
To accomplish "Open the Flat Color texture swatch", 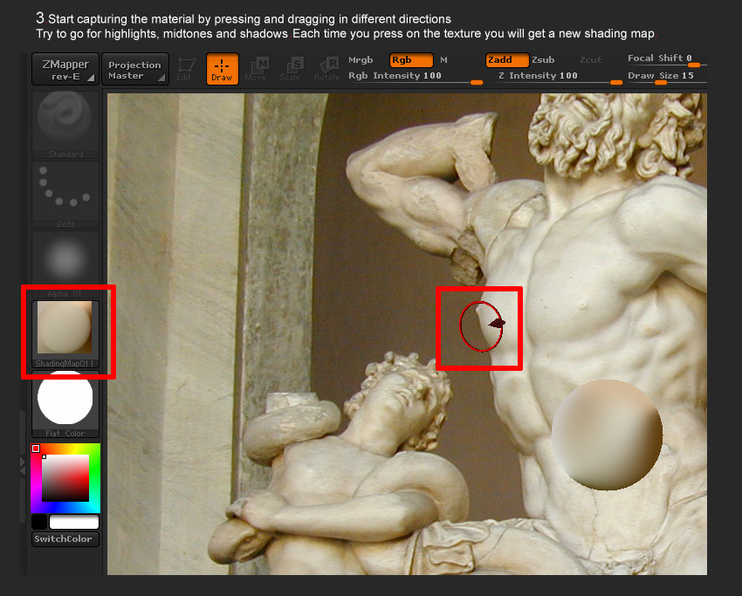I will [65, 404].
